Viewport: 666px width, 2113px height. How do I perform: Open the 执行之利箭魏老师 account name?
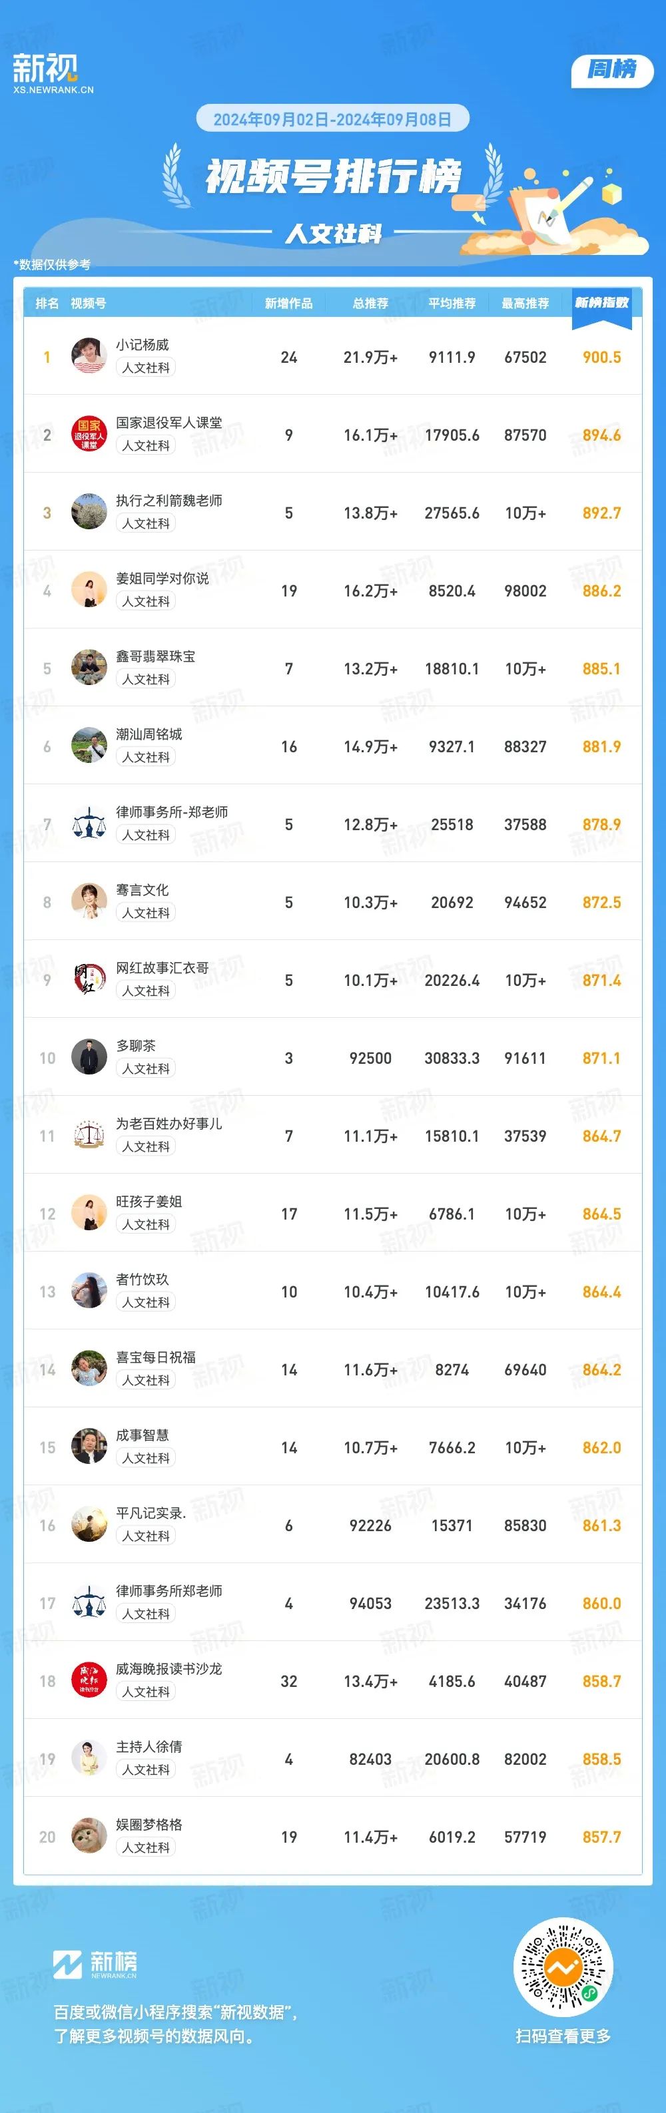point(169,501)
